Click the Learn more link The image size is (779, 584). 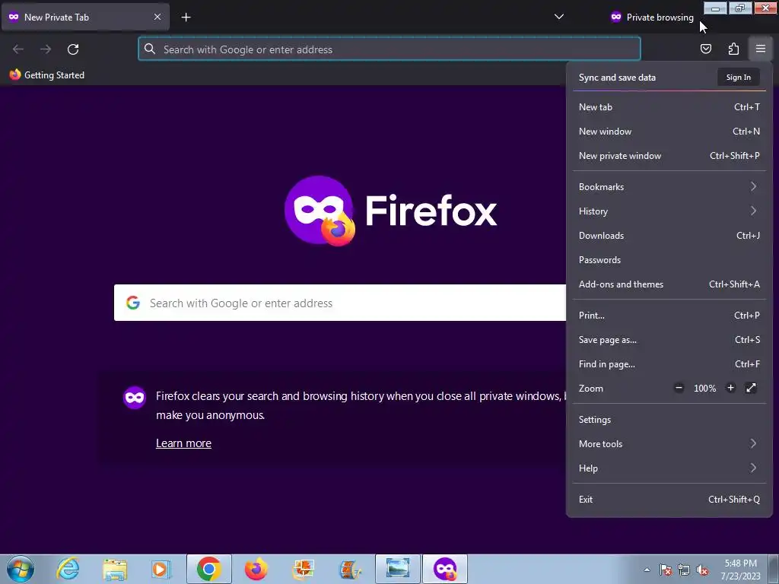(183, 443)
